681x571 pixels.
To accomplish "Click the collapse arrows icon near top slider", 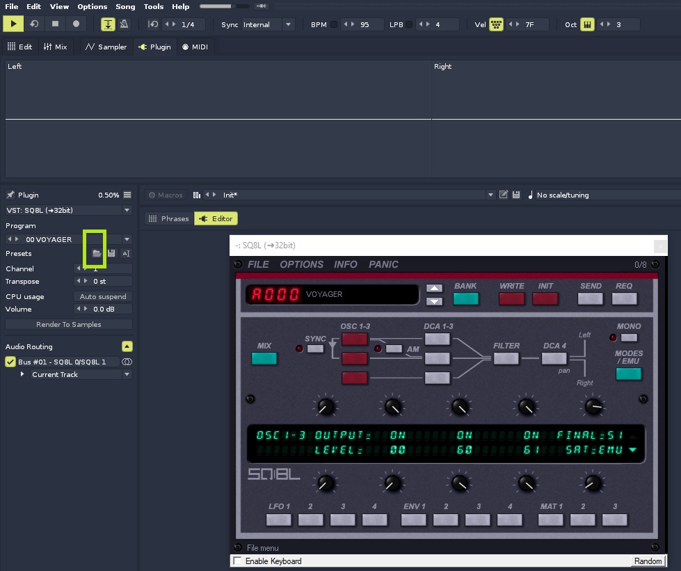I will tap(262, 6).
